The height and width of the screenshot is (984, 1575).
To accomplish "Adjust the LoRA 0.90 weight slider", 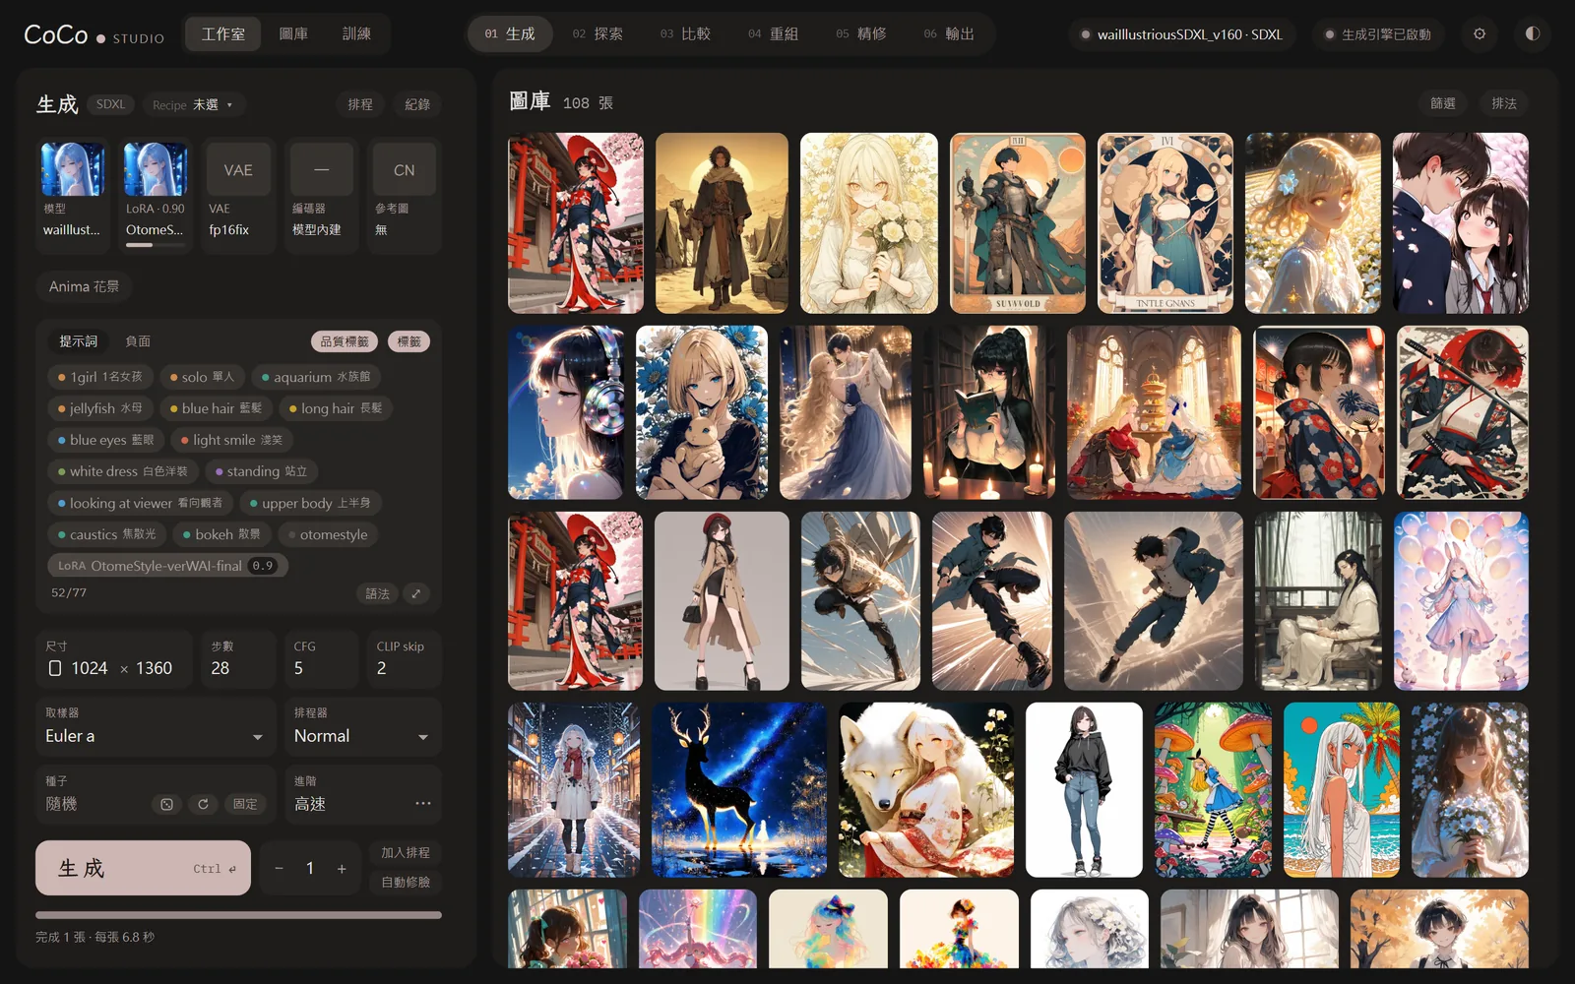I will click(156, 244).
